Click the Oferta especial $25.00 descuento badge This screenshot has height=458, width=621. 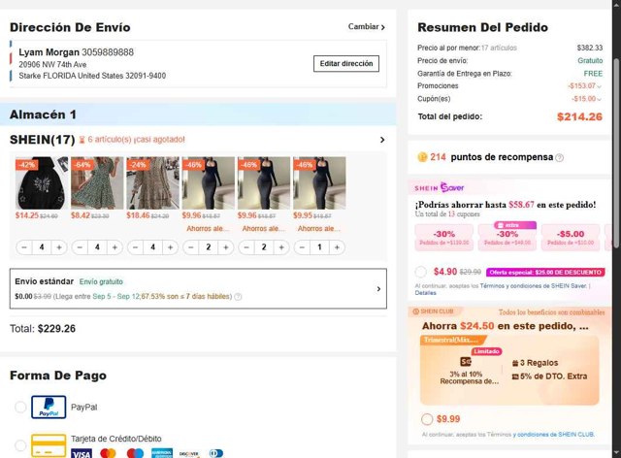point(545,273)
